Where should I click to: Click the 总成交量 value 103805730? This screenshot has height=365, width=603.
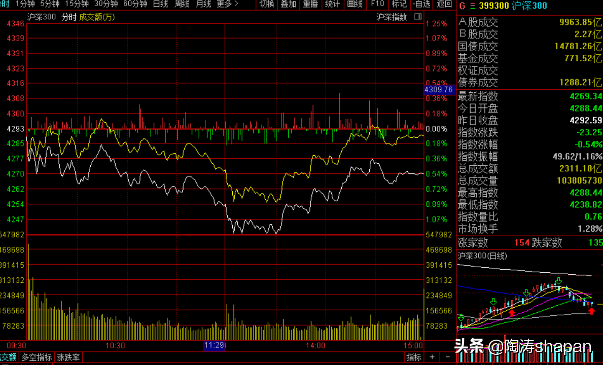579,181
